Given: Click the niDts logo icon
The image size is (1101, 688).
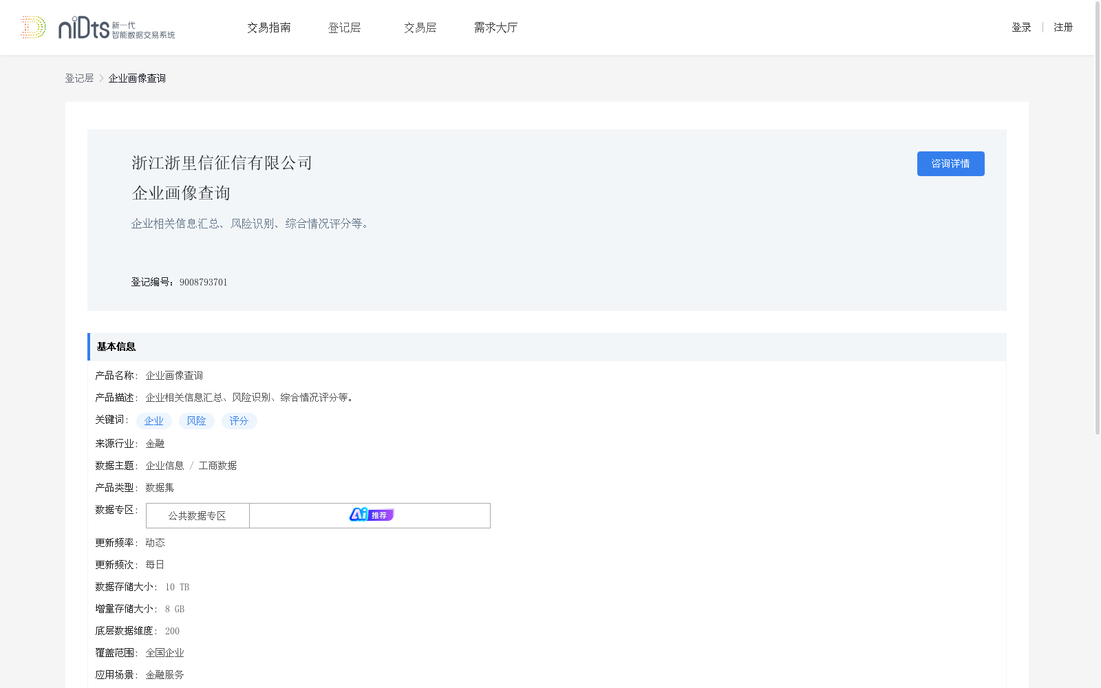Looking at the screenshot, I should click(x=97, y=28).
